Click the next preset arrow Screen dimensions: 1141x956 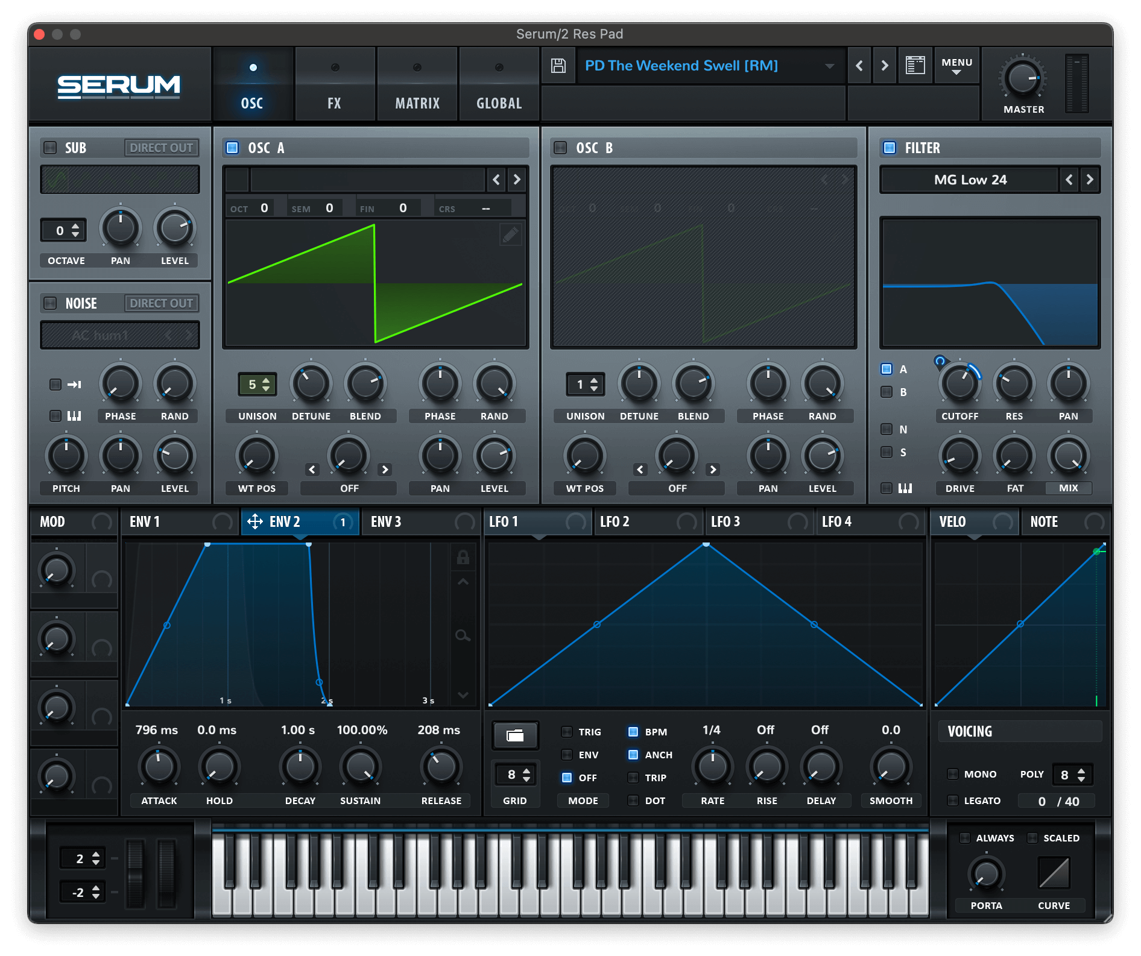click(x=884, y=65)
